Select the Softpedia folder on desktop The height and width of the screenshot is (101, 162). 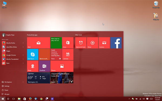pyautogui.click(x=156, y=16)
